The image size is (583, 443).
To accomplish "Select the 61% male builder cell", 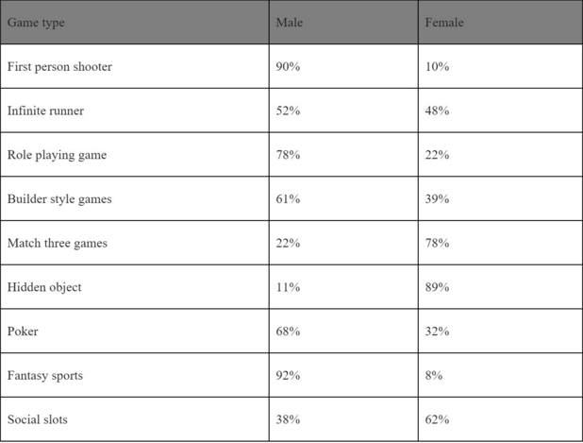I will coord(288,199).
